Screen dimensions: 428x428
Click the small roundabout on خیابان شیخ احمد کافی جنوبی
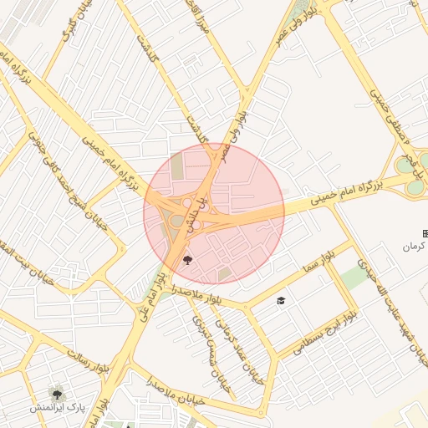(x=122, y=248)
